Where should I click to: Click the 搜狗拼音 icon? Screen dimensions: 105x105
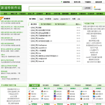(x=68, y=94)
